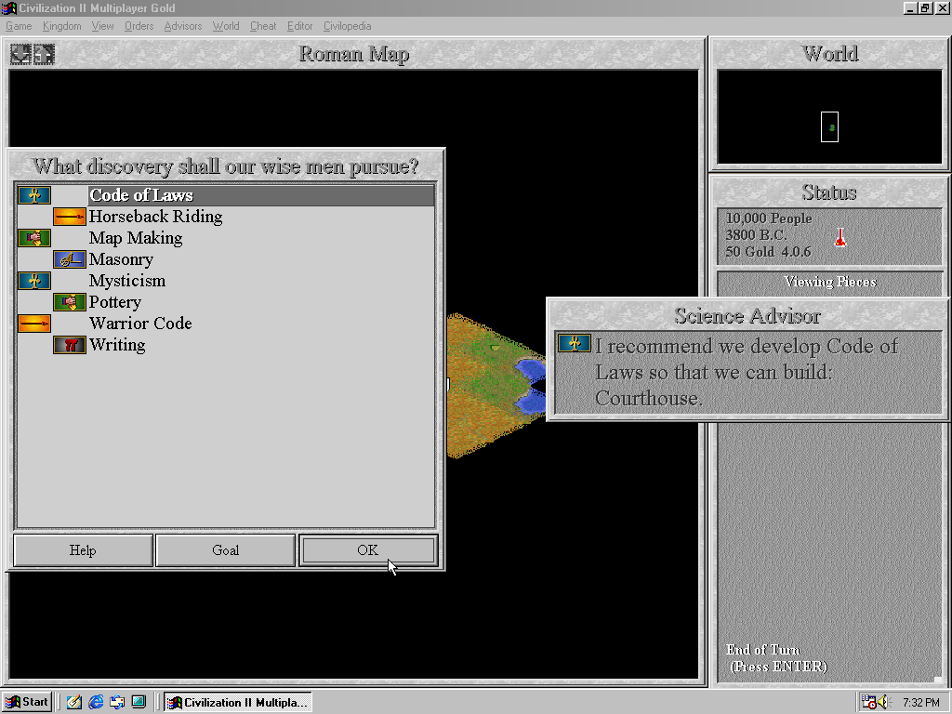This screenshot has width=952, height=714.
Task: Click the taskbar clock showing 7:32 PM
Action: 921,703
